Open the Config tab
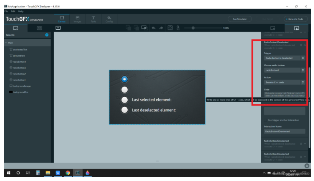This screenshot has width=314, height=181. 109,19
